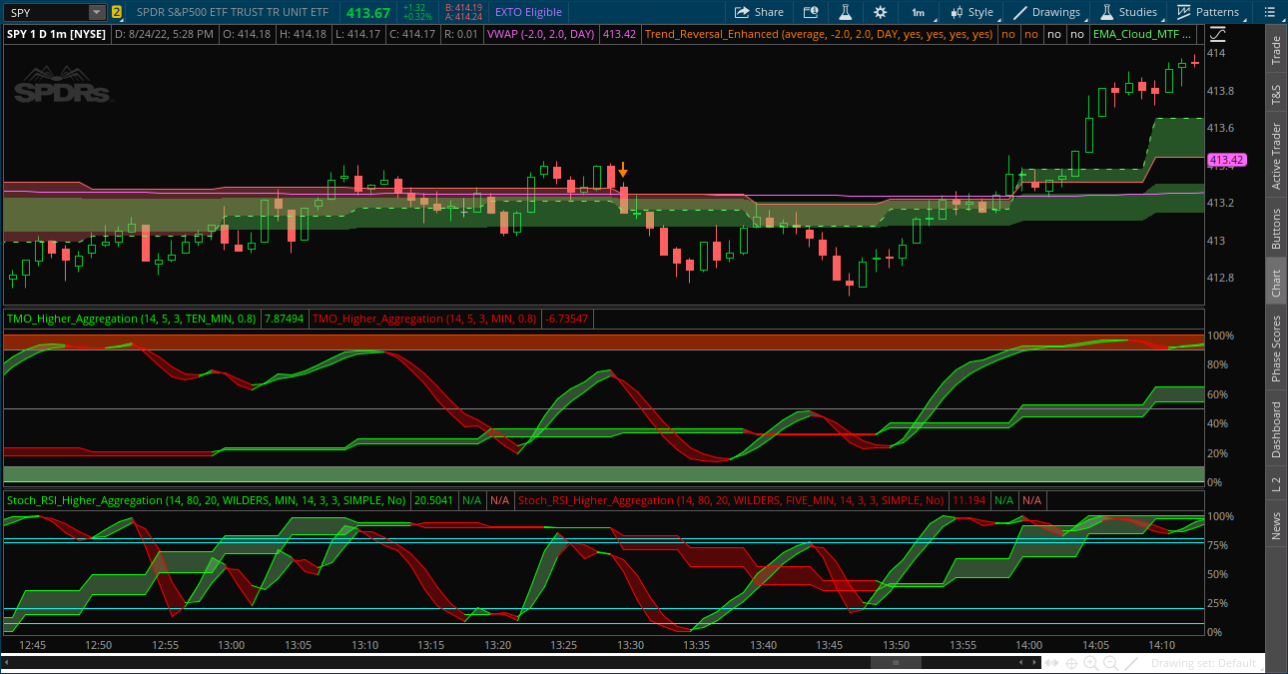The height and width of the screenshot is (674, 1288).
Task: Open the Active Trader sidebar tab
Action: 1276,157
